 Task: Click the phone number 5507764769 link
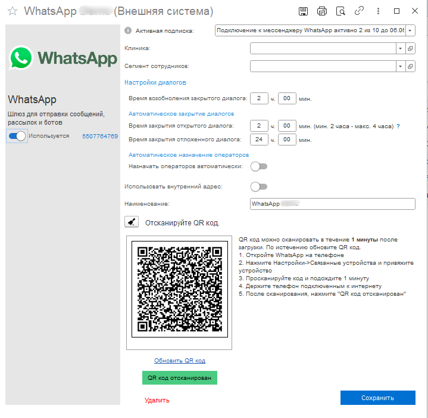point(100,136)
